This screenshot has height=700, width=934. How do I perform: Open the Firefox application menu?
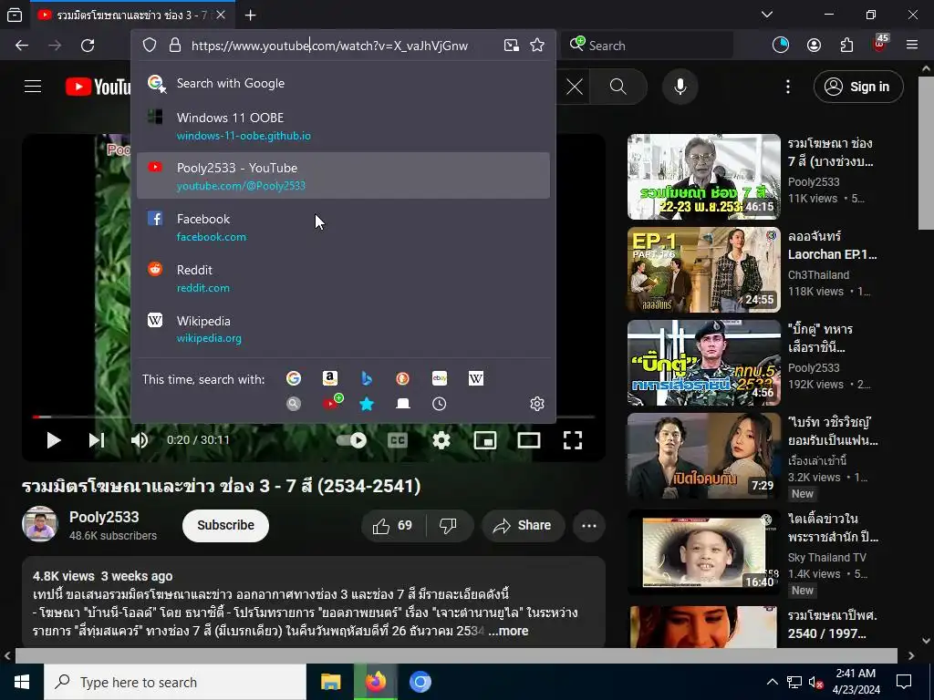pyautogui.click(x=912, y=46)
